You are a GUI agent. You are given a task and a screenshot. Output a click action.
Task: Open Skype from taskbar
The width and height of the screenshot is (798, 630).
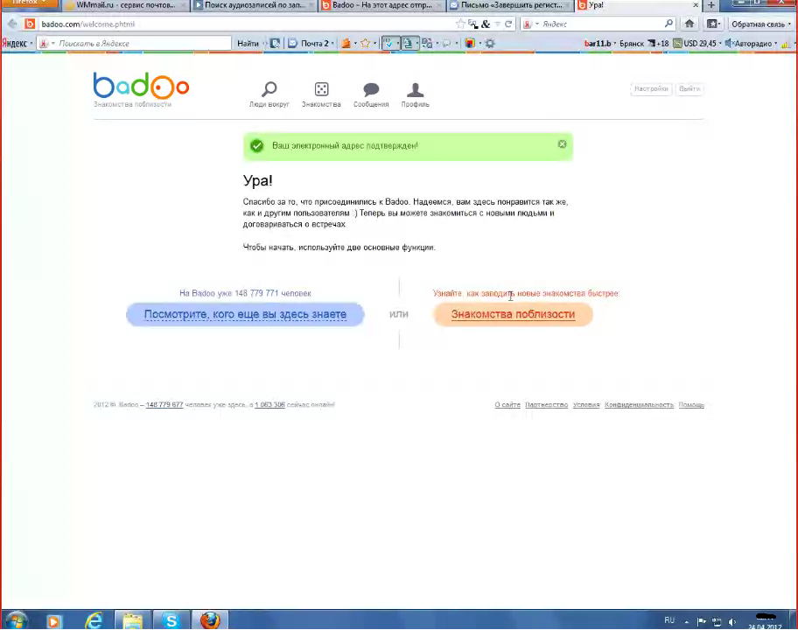point(171,621)
